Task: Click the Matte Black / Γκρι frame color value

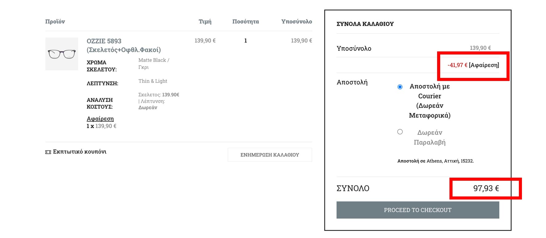Action: pos(154,63)
